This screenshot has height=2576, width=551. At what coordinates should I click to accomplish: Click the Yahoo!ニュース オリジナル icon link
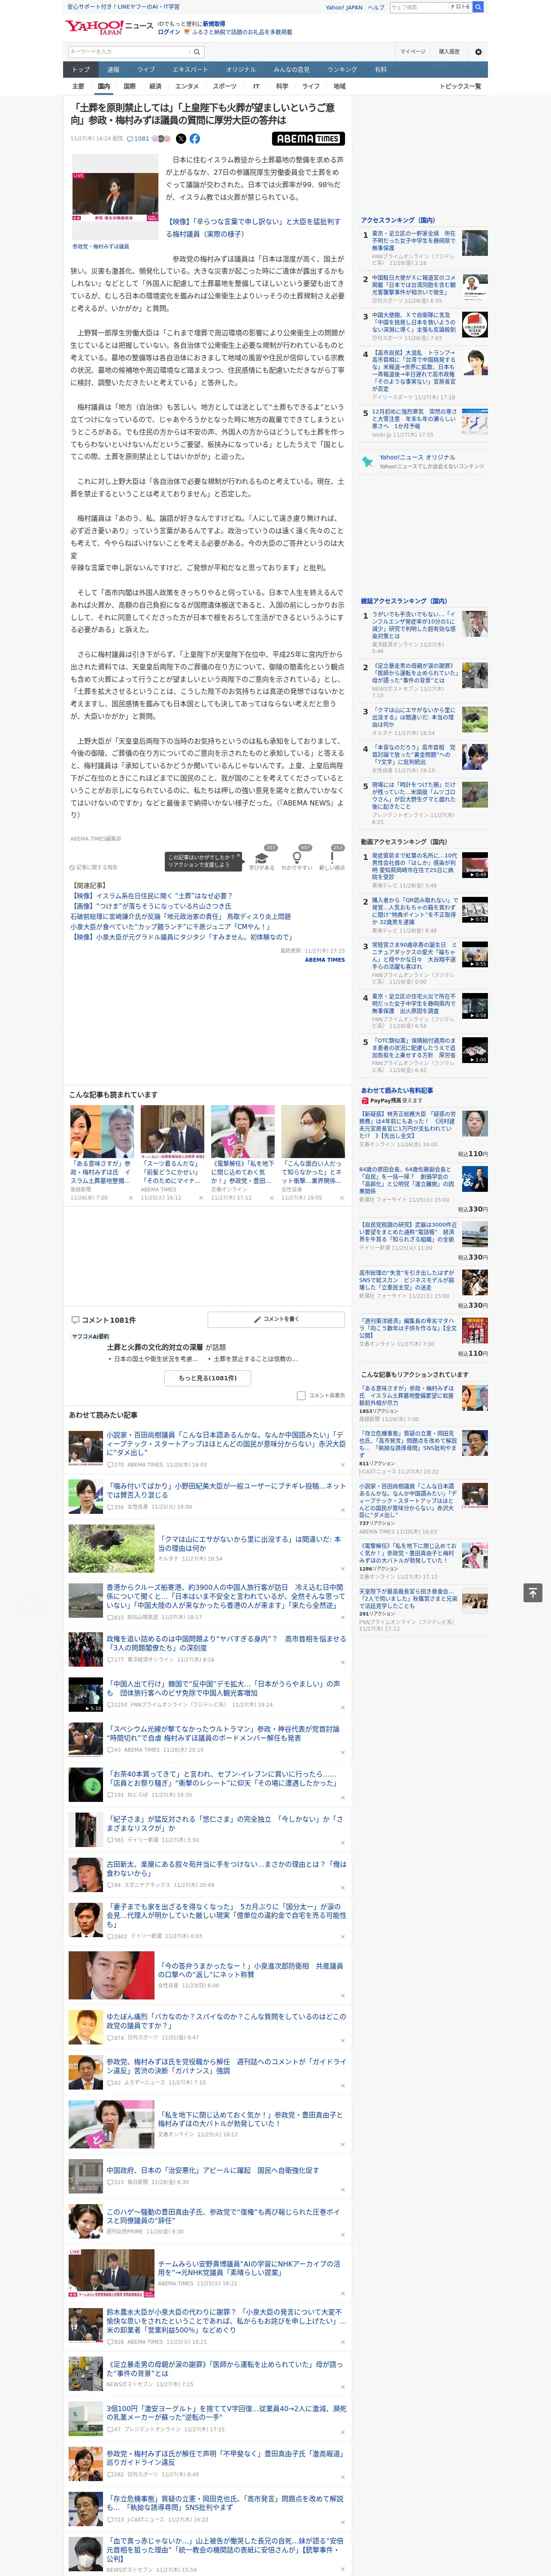tap(368, 462)
